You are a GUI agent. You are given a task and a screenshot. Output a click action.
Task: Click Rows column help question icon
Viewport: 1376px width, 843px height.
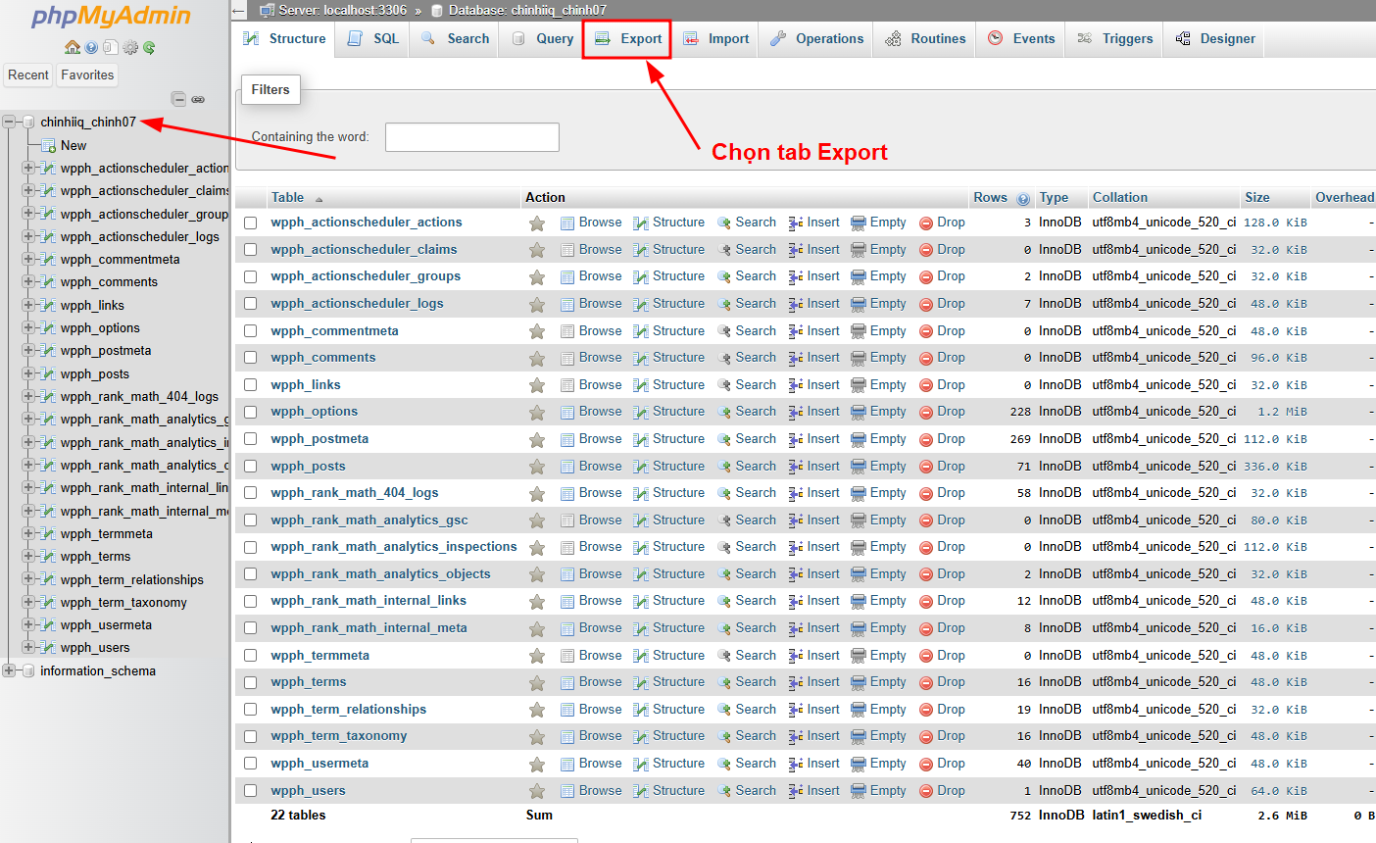click(x=1023, y=199)
